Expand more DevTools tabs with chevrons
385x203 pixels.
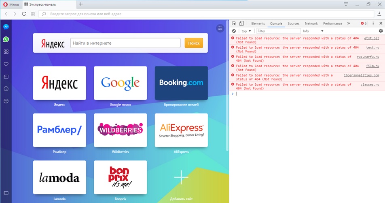(349, 23)
